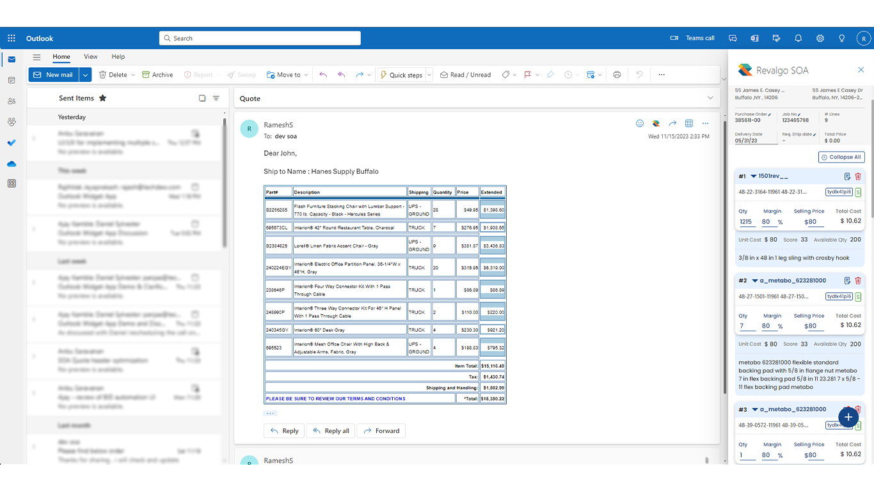This screenshot has height=491, width=874.
Task: Click Reply all arrow in toolbar
Action: click(342, 75)
